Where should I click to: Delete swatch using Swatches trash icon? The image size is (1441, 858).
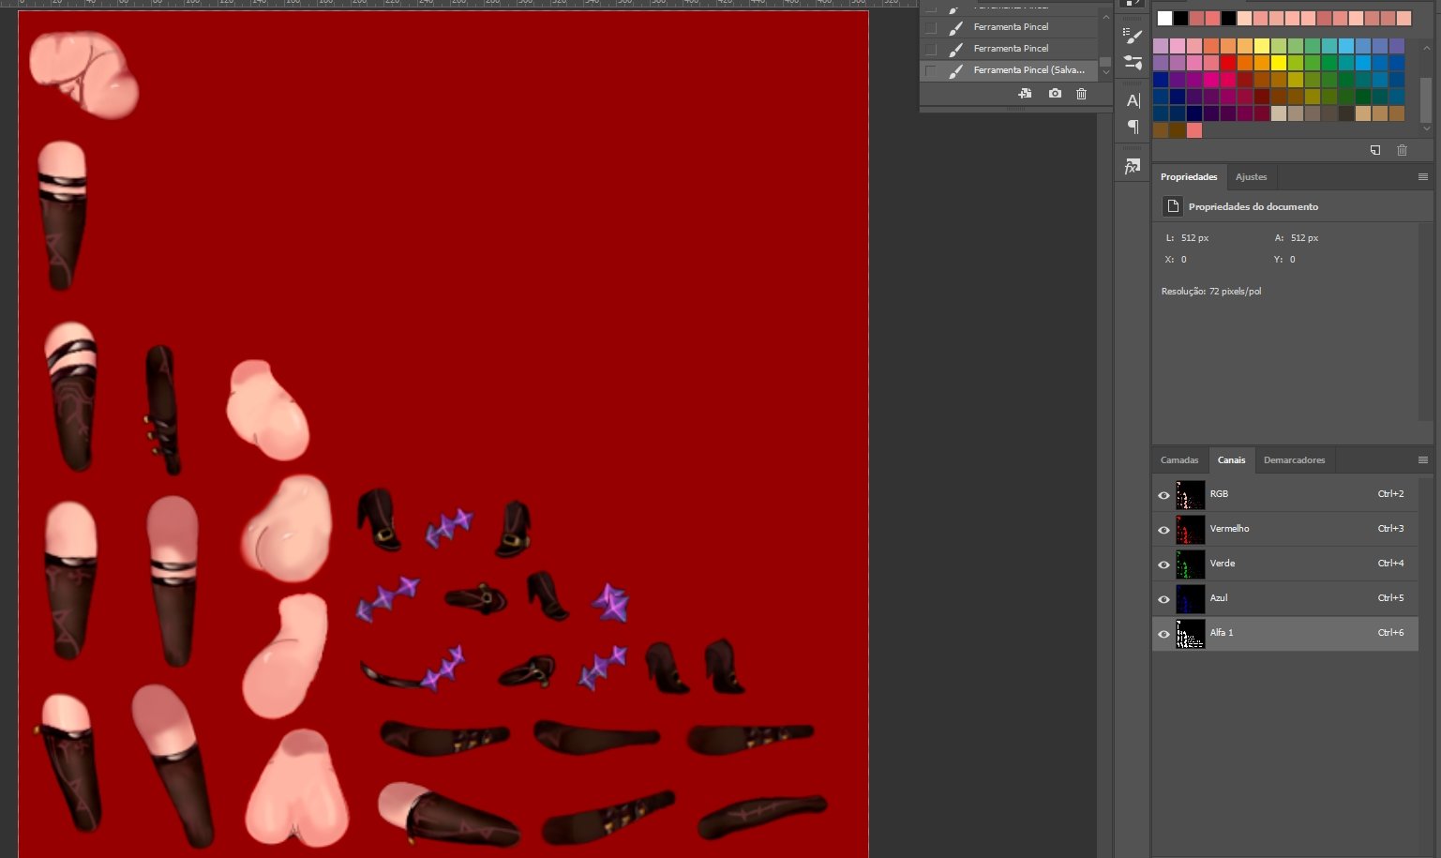(1402, 150)
